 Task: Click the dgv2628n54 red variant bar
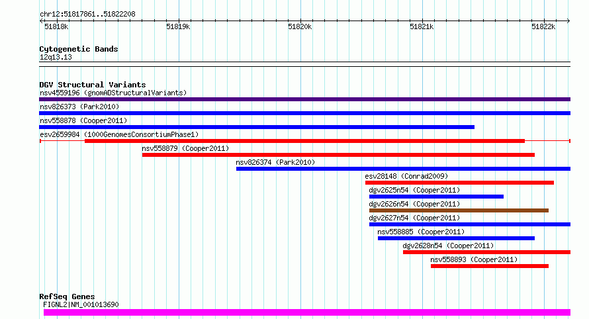(487, 252)
